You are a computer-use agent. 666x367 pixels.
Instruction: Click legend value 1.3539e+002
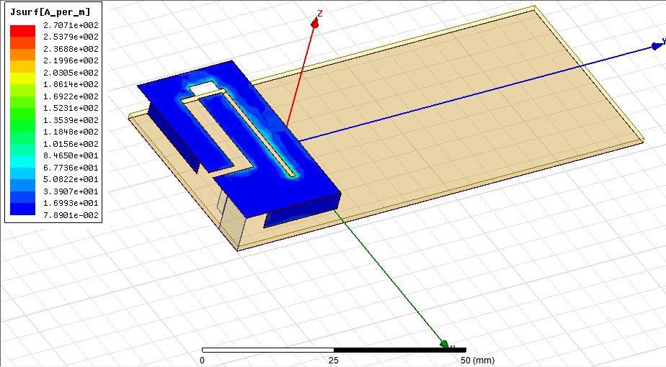[71, 120]
